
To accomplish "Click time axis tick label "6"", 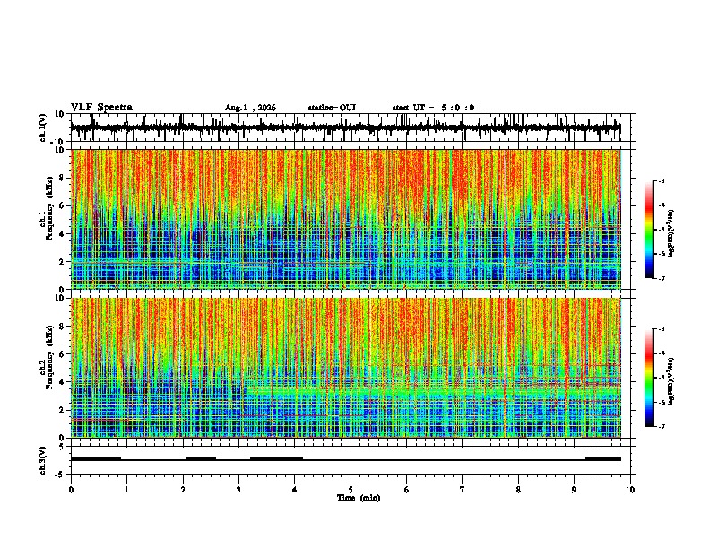I will coord(407,490).
